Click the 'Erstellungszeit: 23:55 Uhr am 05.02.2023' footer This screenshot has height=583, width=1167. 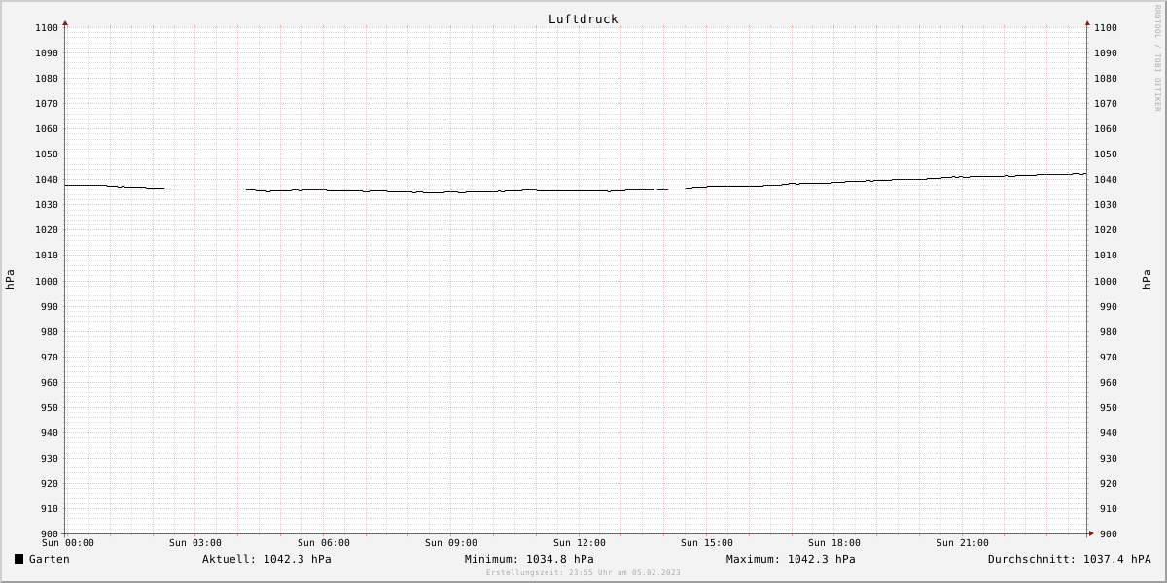coord(583,572)
